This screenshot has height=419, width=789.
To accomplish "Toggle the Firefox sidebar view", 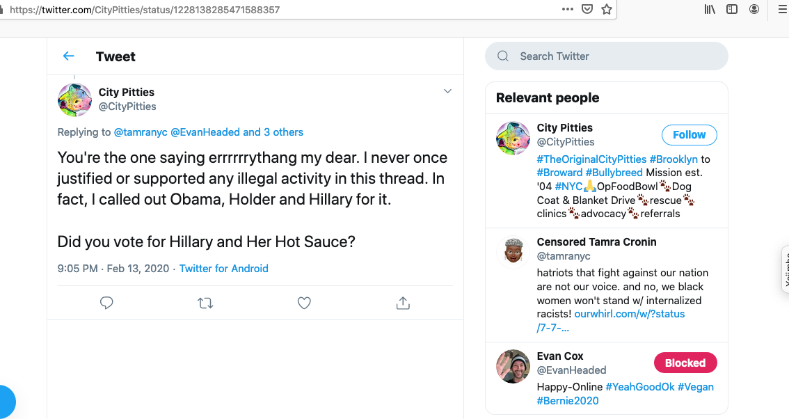I will [x=732, y=10].
